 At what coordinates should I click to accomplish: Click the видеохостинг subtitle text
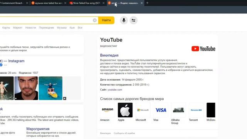(x=108, y=46)
